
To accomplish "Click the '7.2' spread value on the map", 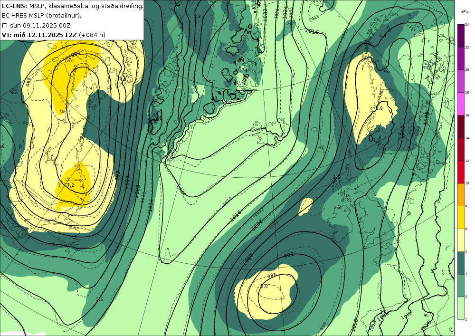I will 70,185.
